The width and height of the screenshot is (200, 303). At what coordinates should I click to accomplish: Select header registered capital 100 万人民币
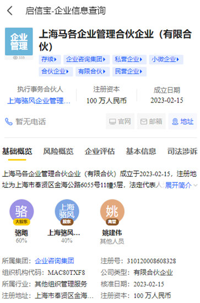106,101
